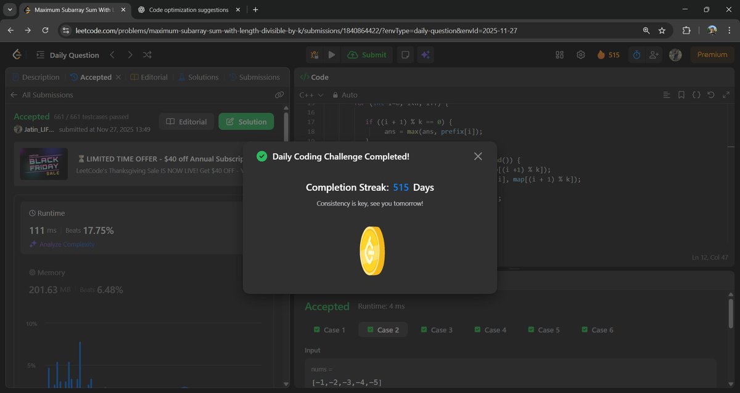The image size is (740, 393).
Task: Expand the editor to fullscreen
Action: click(726, 95)
